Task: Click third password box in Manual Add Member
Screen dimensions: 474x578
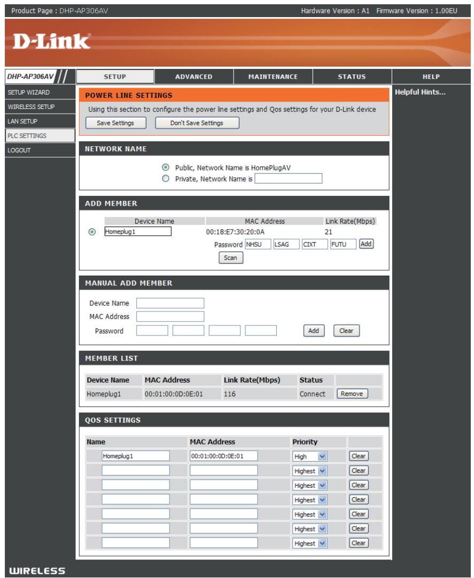Action: click(224, 330)
